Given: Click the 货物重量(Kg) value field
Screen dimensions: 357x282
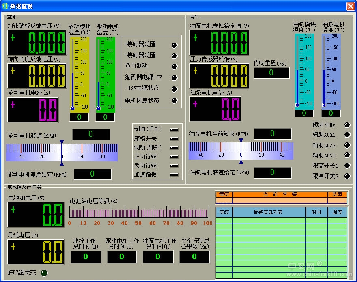Looking at the screenshot, I should tap(271, 73).
